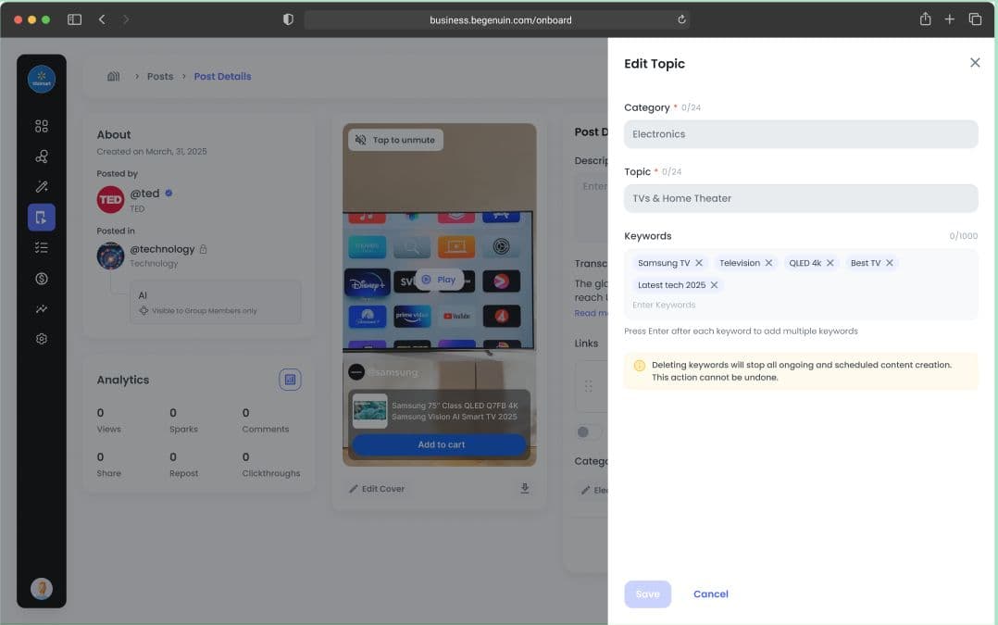The image size is (998, 625).
Task: Remove the Samsung TV keyword
Action: click(699, 263)
